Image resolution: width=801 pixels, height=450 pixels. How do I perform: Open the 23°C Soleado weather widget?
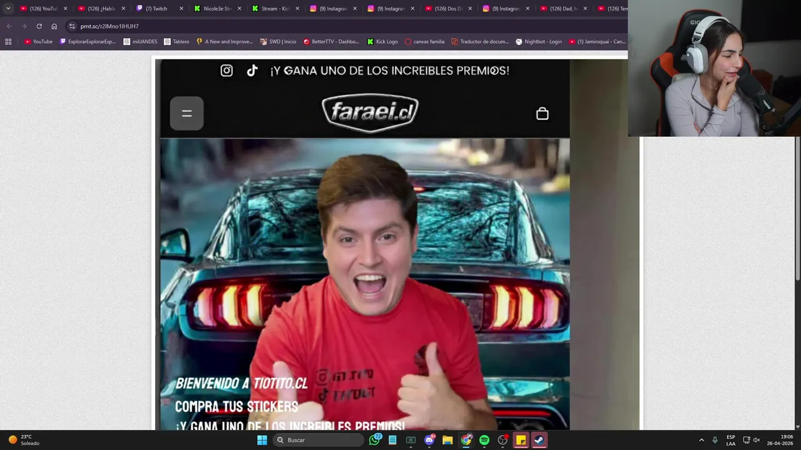point(24,440)
